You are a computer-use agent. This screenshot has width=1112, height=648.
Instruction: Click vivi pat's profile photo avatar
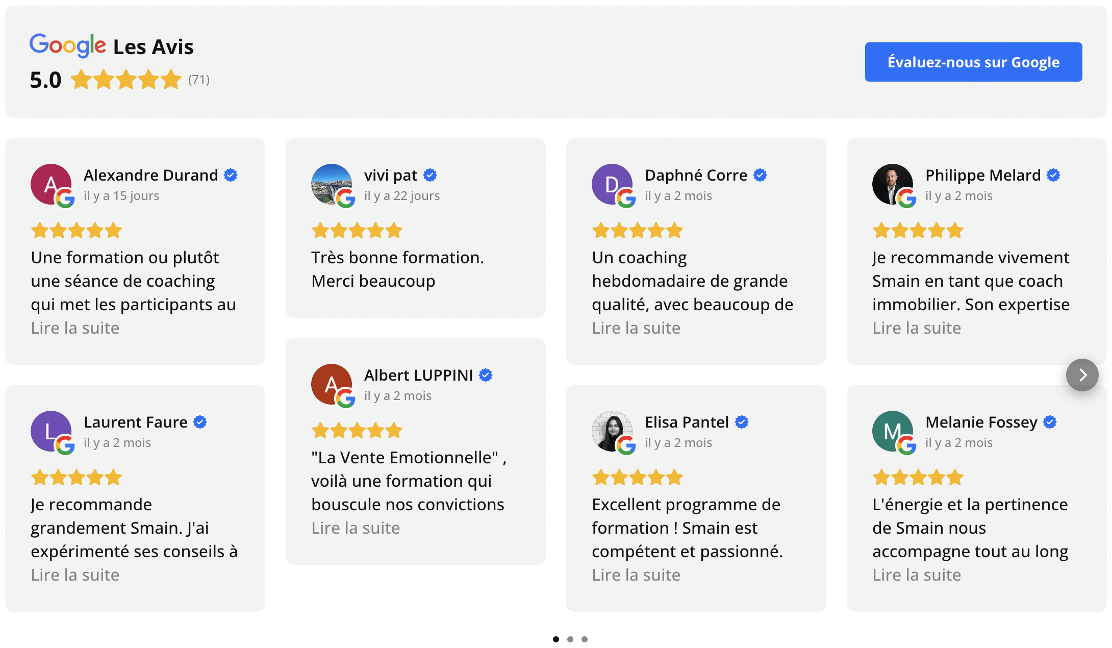tap(331, 184)
